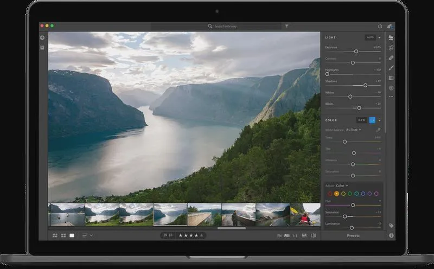Select the magenta color mixer circle
This screenshot has height=269, width=434.
(376, 194)
